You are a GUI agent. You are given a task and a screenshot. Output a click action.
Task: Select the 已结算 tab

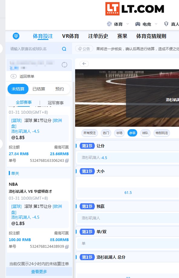pyautogui.click(x=39, y=89)
